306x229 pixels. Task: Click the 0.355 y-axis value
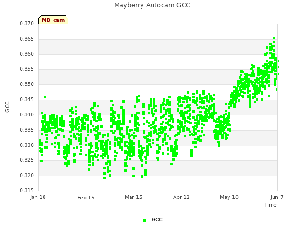click(27, 69)
